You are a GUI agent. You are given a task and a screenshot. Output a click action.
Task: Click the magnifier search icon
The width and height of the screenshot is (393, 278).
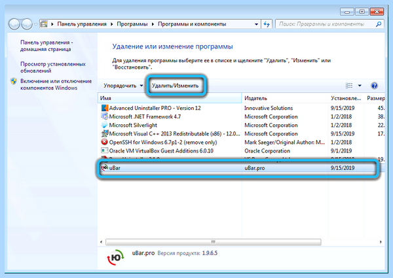point(379,24)
